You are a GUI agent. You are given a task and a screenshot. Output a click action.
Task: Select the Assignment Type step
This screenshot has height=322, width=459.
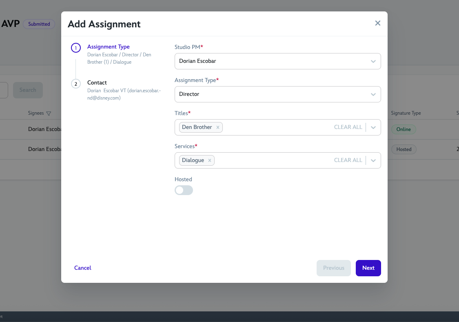coord(108,47)
